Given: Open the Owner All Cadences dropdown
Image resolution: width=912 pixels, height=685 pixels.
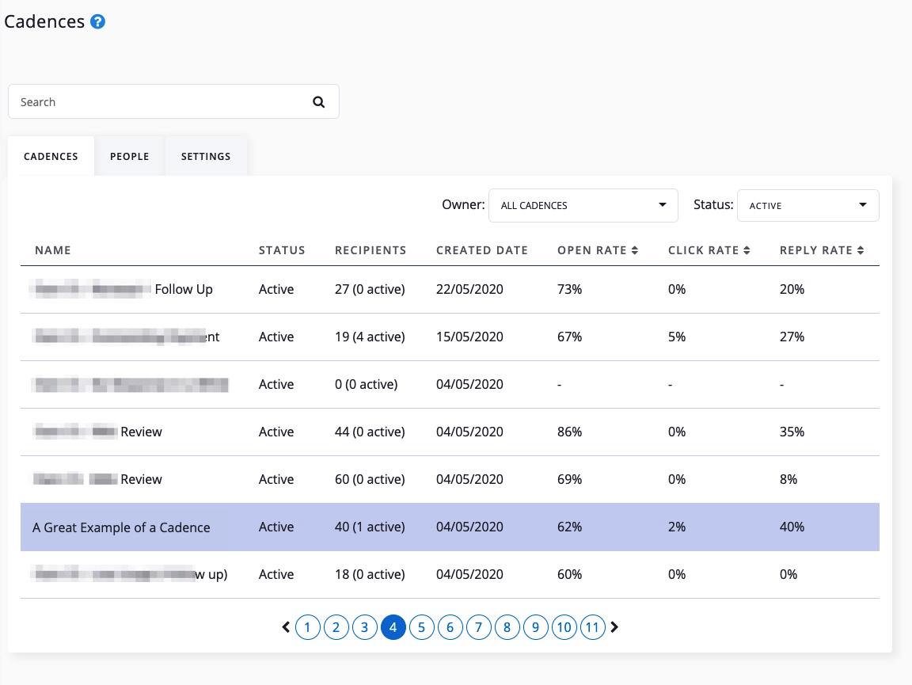Looking at the screenshot, I should tap(583, 205).
